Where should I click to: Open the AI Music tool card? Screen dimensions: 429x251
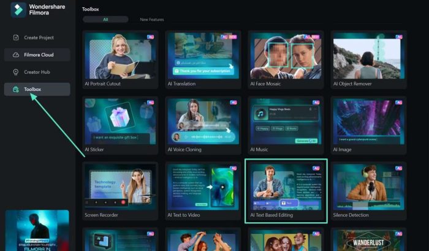[286, 125]
